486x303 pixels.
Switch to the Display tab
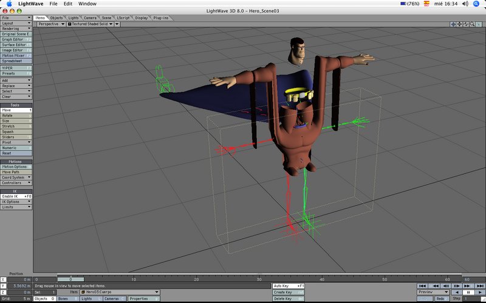pyautogui.click(x=142, y=18)
